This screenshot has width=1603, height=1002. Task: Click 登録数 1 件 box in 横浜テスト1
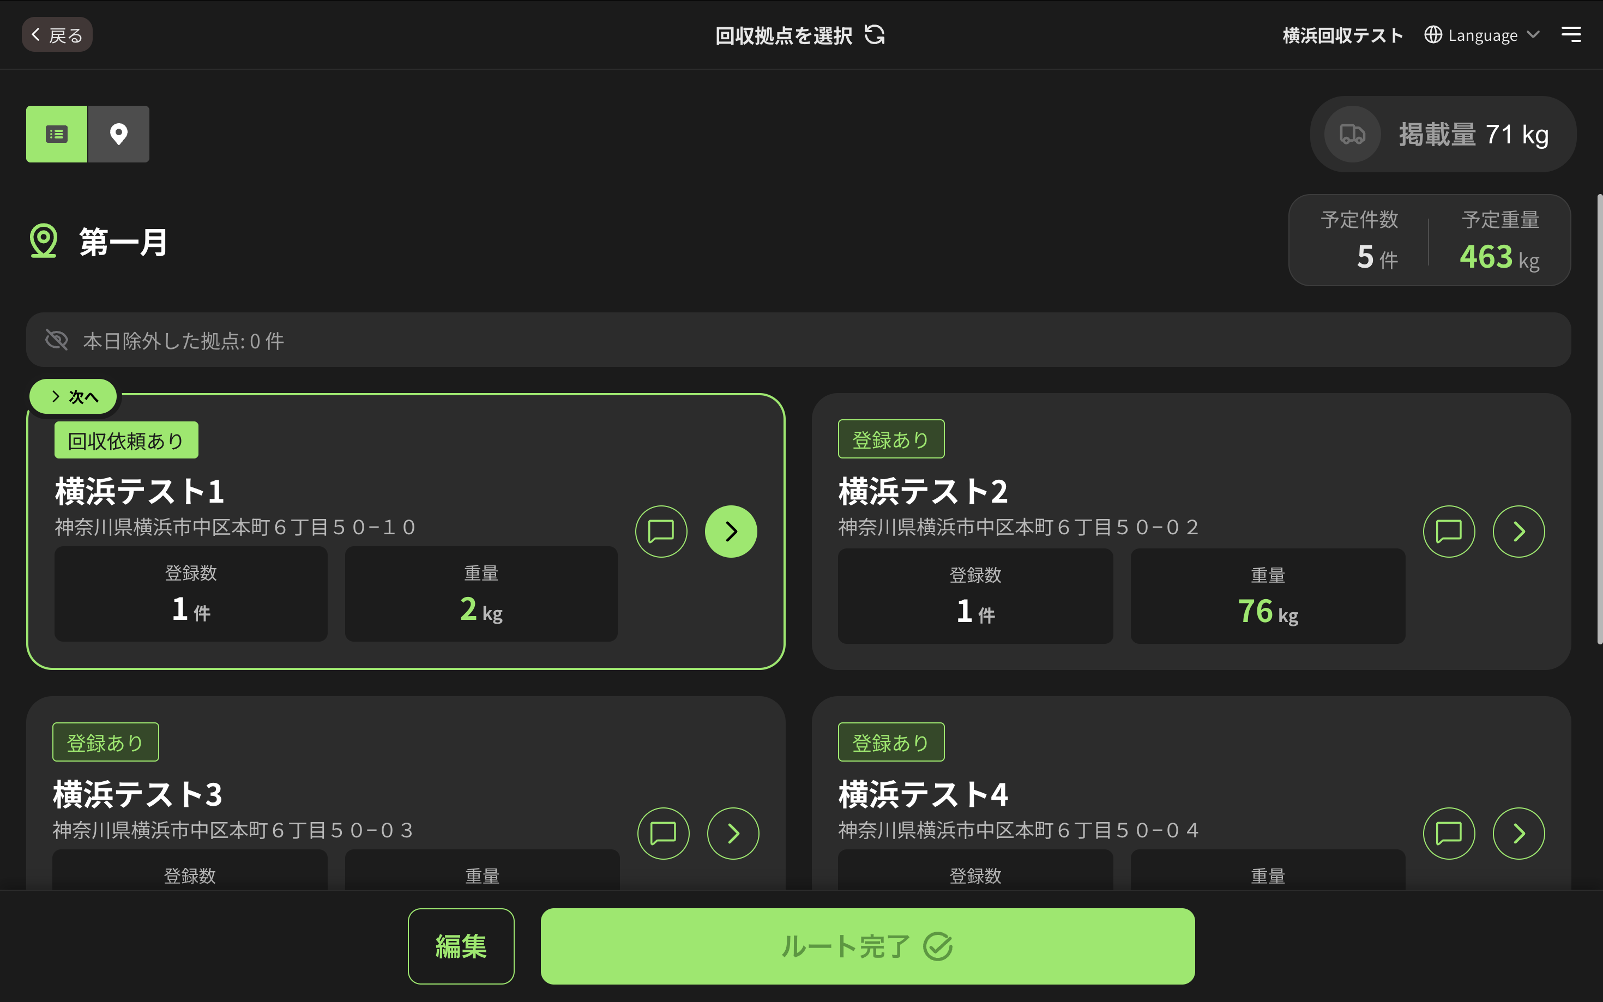point(191,594)
